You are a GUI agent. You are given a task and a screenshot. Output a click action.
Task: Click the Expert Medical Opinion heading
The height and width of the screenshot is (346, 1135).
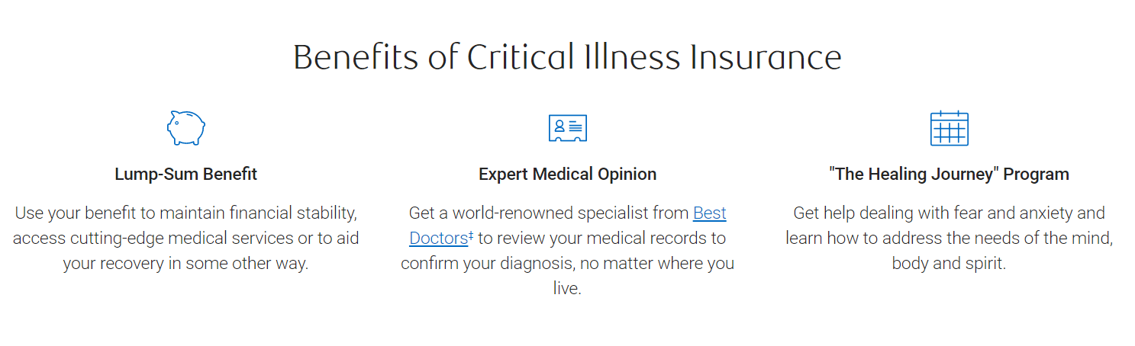pyautogui.click(x=567, y=174)
